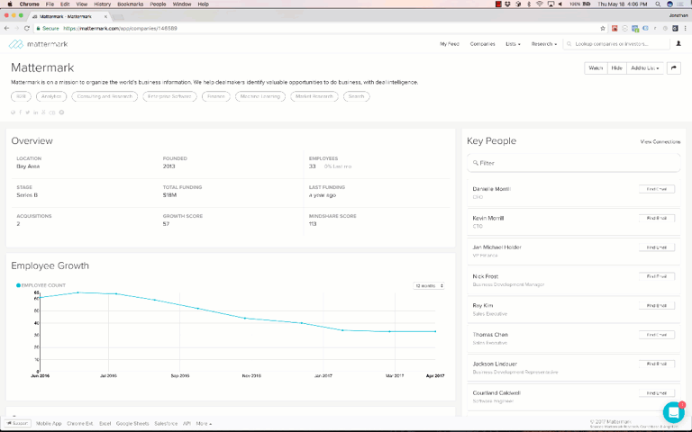
Task: Open the Chrome three-dot menu
Action: coord(686,28)
